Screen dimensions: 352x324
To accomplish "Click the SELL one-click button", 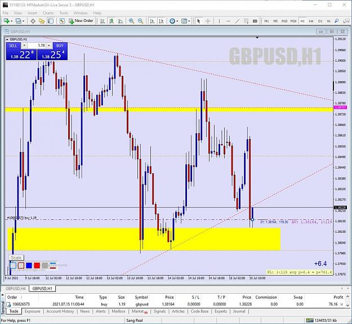I will coord(13,46).
